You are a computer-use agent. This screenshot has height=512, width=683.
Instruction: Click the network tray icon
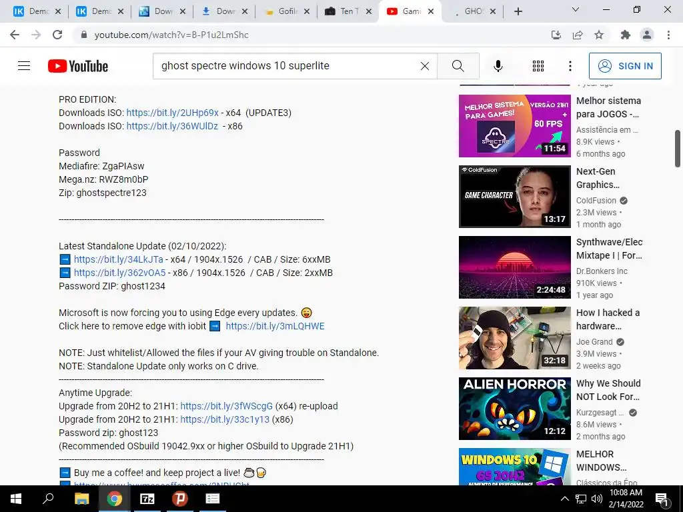point(581,499)
